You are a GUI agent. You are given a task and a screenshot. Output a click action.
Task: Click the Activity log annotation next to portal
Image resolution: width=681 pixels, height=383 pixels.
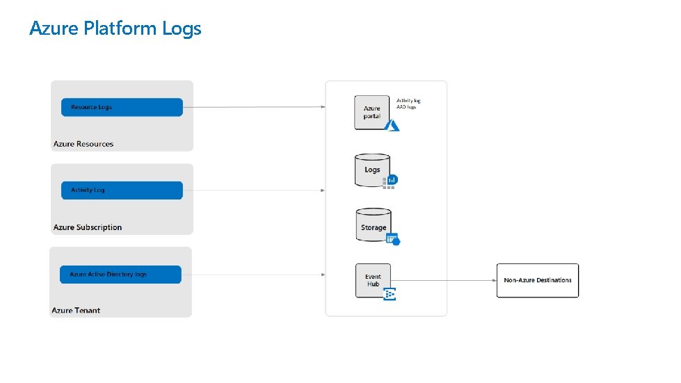pos(408,101)
